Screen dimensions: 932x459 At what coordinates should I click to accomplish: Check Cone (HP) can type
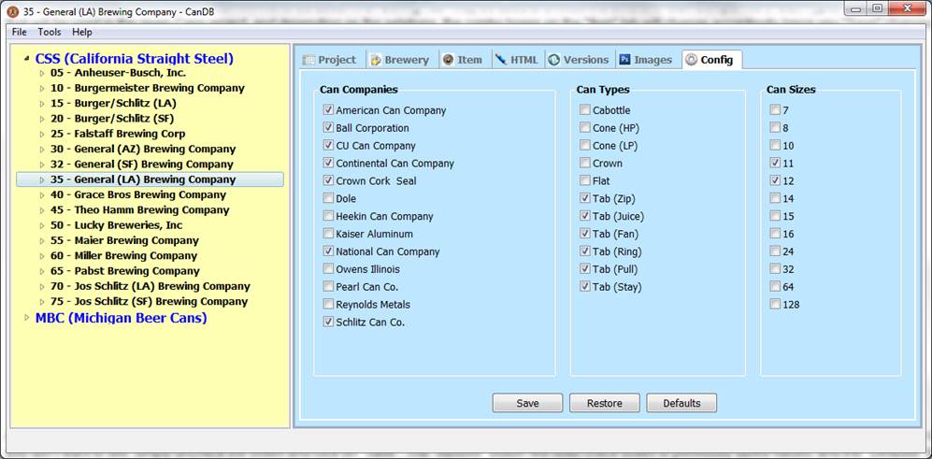click(585, 128)
